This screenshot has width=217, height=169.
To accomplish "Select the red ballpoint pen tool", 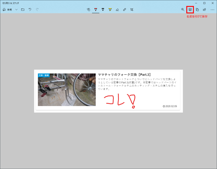I will tap(96, 10).
